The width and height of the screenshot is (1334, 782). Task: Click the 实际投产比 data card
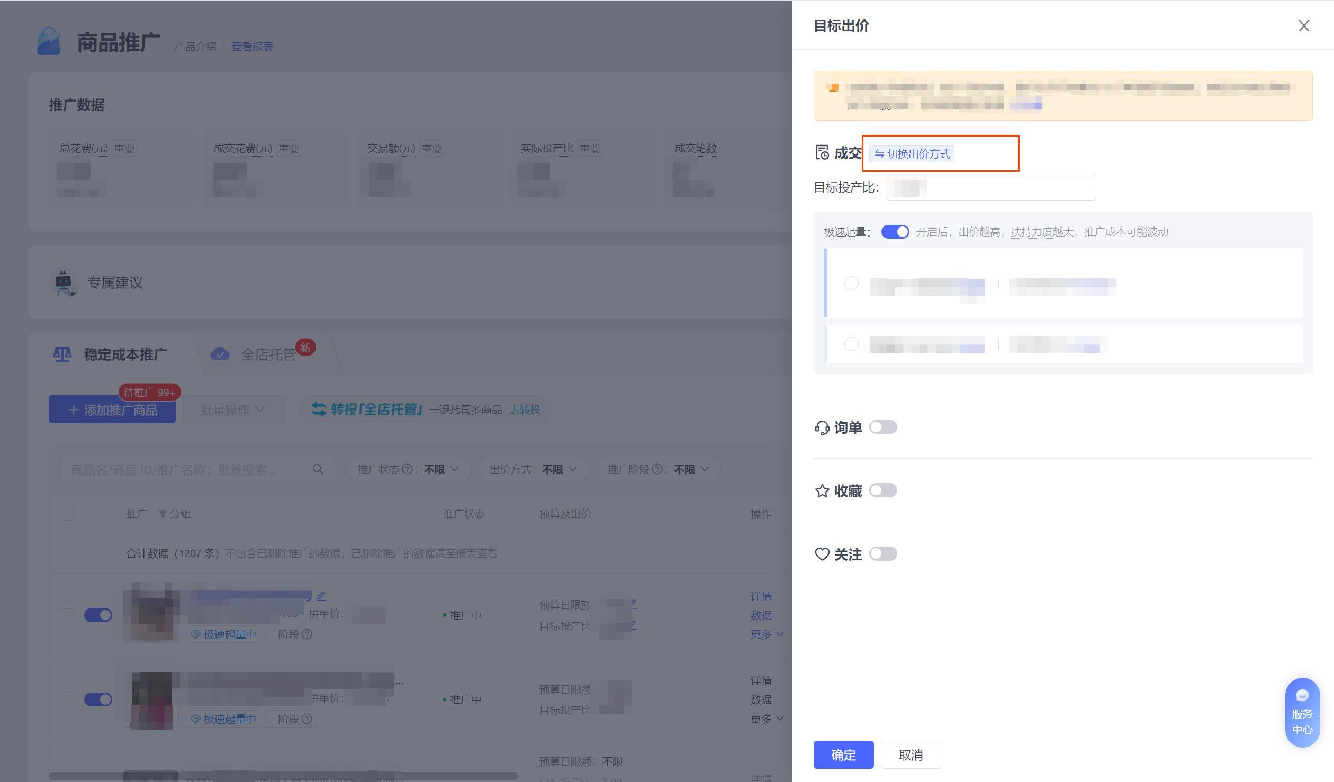(x=583, y=170)
